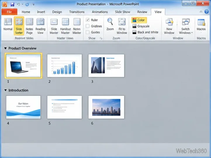Switch to the Insert tab

tap(41, 12)
